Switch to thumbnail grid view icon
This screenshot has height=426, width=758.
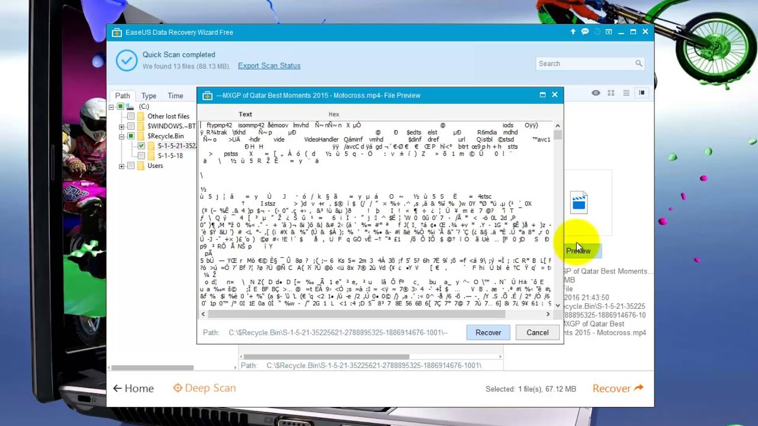point(611,93)
